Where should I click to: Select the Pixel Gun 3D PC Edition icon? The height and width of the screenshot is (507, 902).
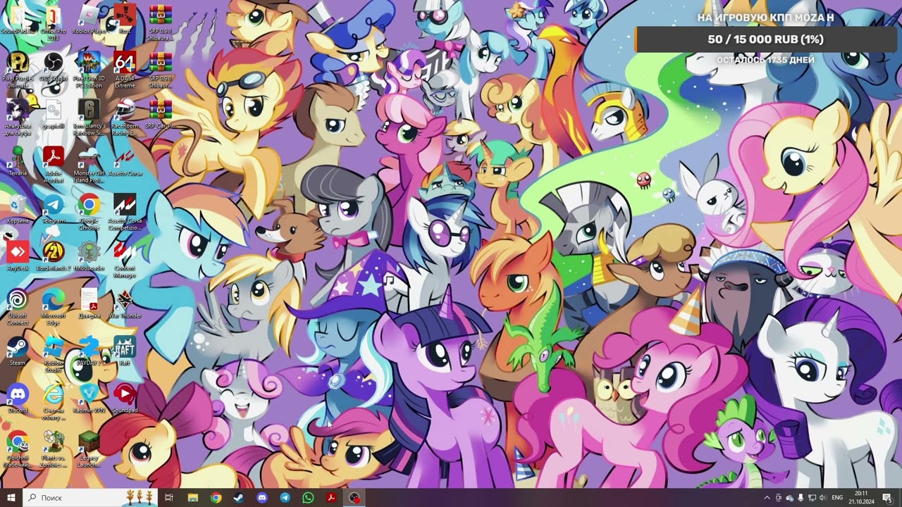pos(89,70)
